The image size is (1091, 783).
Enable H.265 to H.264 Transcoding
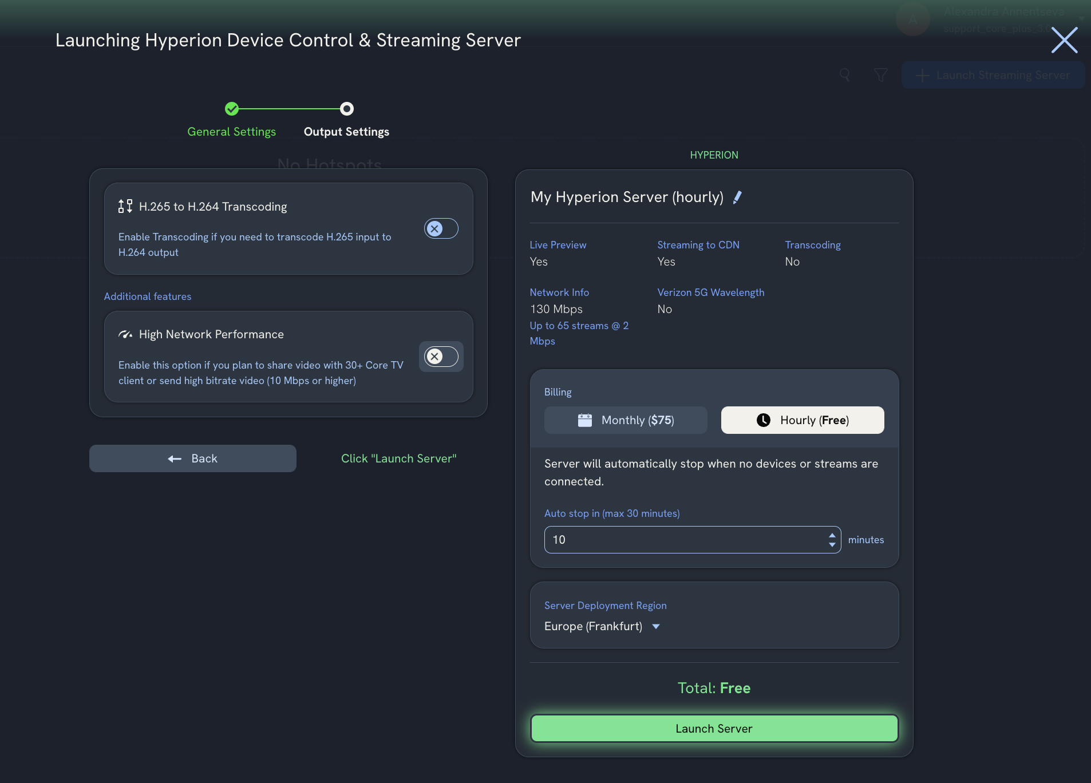[441, 228]
